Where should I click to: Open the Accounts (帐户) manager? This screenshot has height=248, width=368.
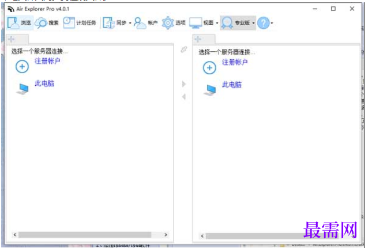(x=145, y=22)
